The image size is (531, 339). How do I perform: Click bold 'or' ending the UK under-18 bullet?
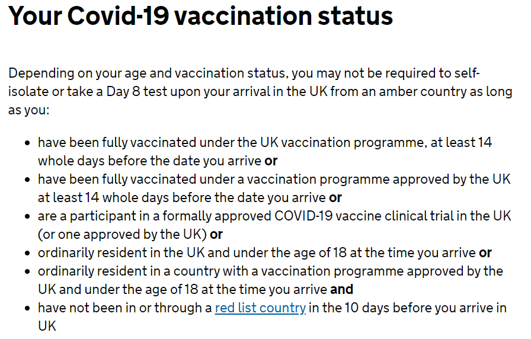click(485, 252)
